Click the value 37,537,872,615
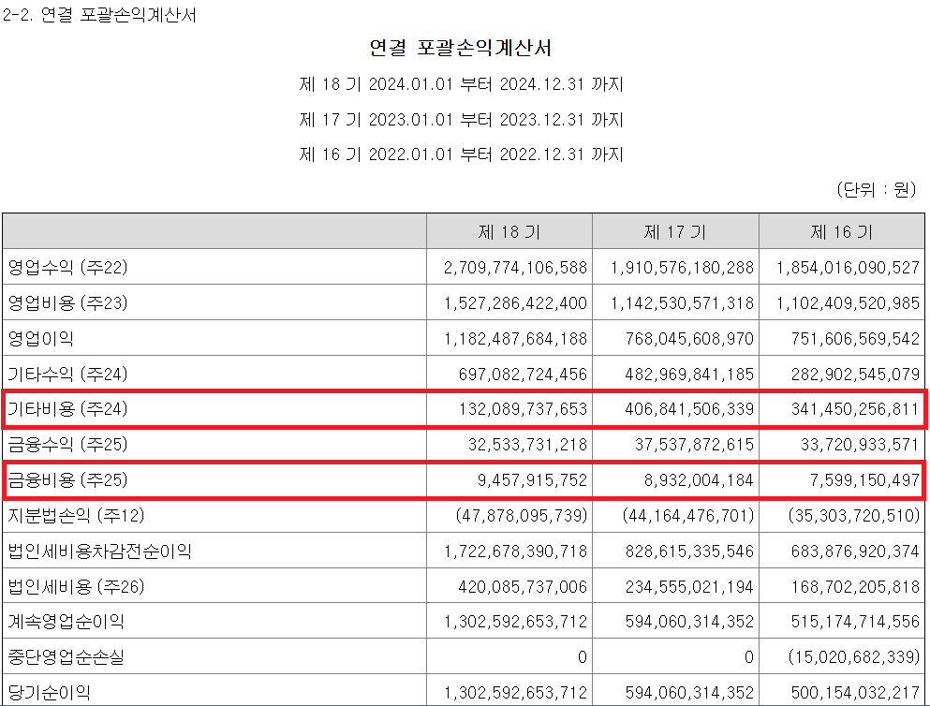 pos(694,445)
